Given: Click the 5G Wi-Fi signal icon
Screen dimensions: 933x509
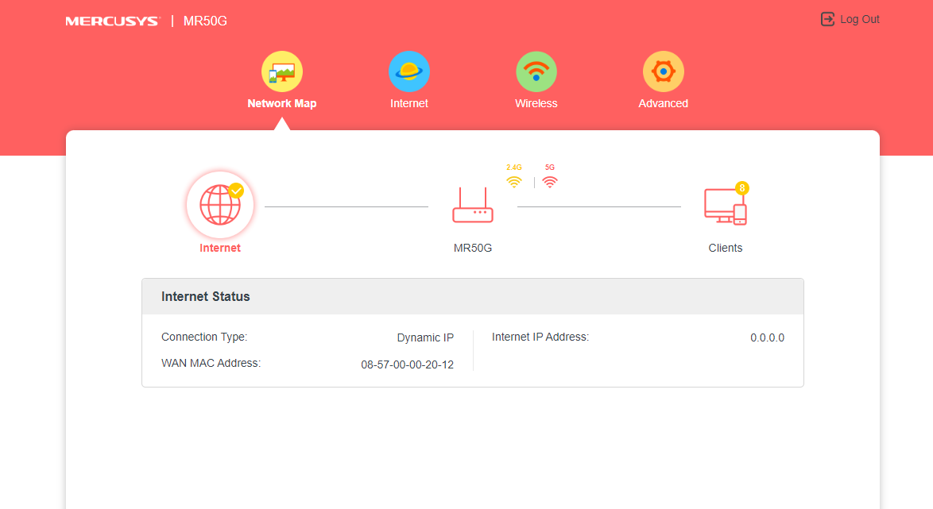Looking at the screenshot, I should [x=550, y=182].
